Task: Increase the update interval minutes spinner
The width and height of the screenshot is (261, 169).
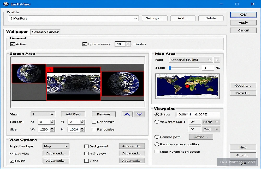Action: coord(128,43)
